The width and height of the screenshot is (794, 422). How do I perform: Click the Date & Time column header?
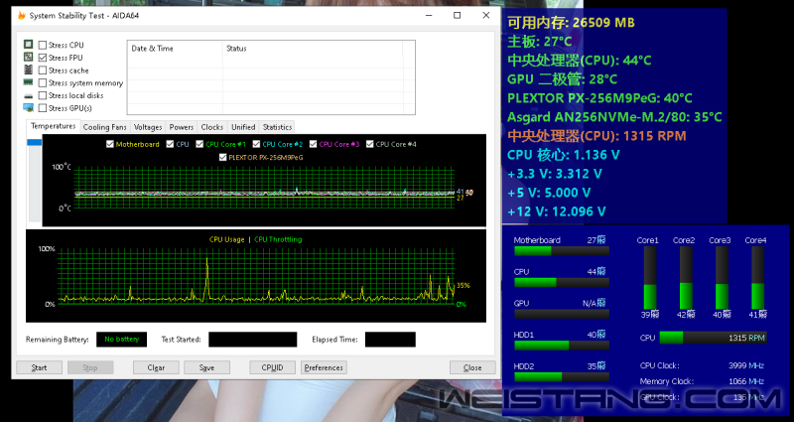coord(153,48)
